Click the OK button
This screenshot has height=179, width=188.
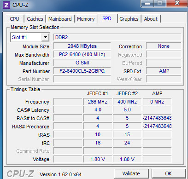coord(168,173)
